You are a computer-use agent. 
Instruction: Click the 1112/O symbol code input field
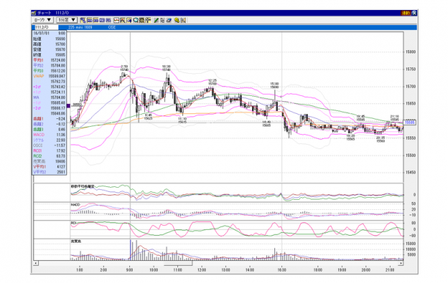46,27
